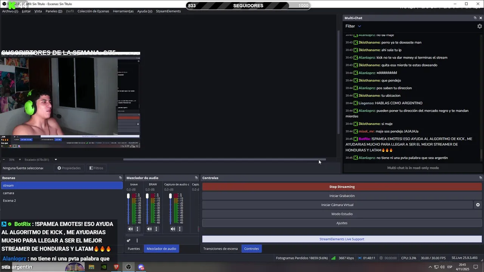Screen dimensions: 484x272
Task: Click the preview horizontal scrollbar
Action: [x=224, y=159]
